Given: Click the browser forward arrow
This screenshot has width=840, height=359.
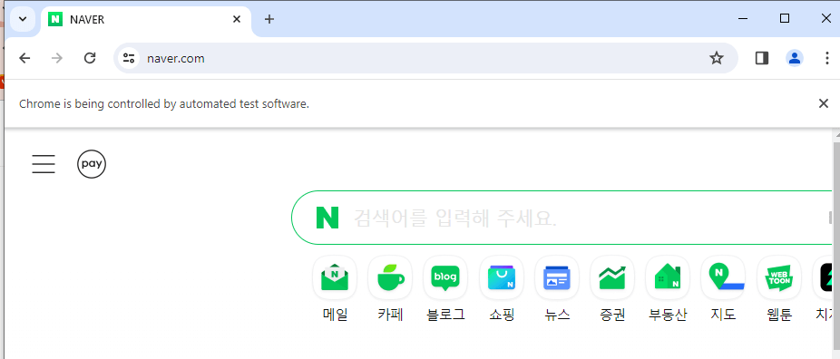Looking at the screenshot, I should point(57,58).
